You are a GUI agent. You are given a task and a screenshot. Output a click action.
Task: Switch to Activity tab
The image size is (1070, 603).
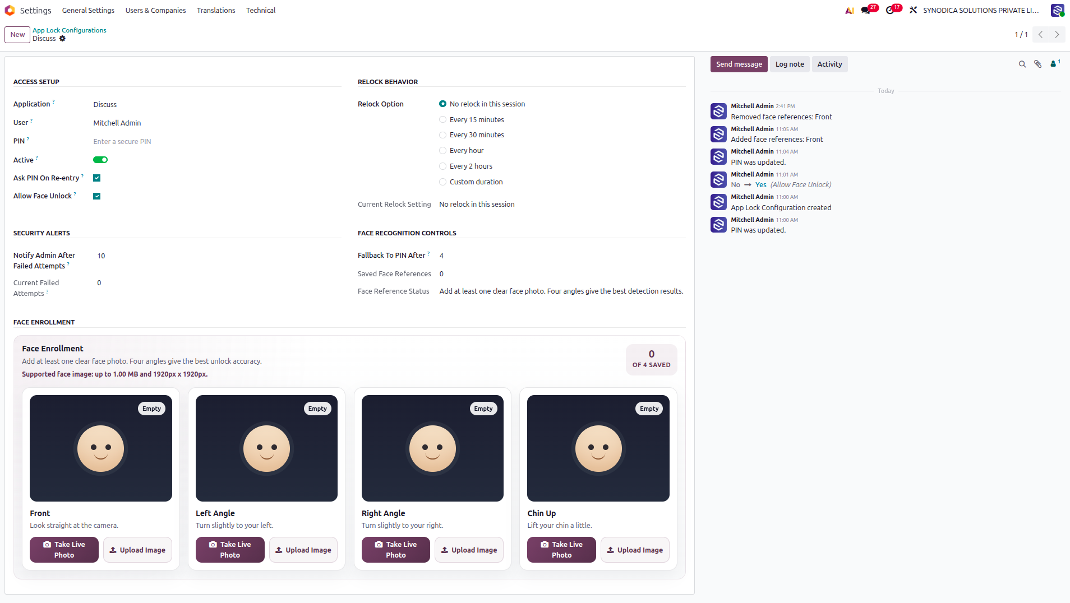(x=829, y=64)
